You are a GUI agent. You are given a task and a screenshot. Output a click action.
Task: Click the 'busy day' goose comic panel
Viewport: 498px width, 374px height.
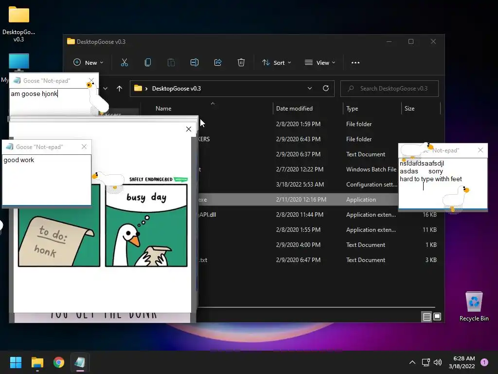(146, 225)
